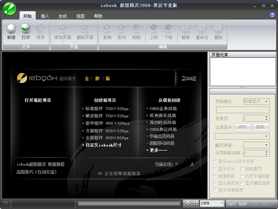The width and height of the screenshot is (278, 209).
Task: Click first zoom view icon in status bar
Action: (x=188, y=203)
